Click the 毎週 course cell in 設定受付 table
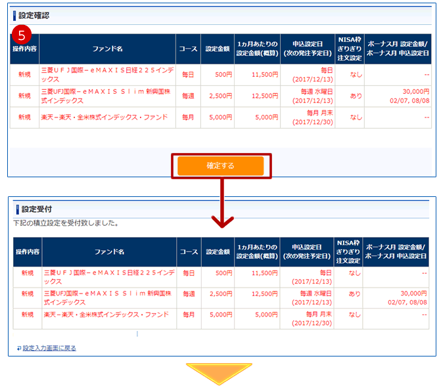This screenshot has height=388, width=439. point(189,293)
